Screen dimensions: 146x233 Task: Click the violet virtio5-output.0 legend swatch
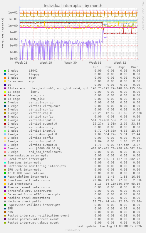click(x=5, y=145)
